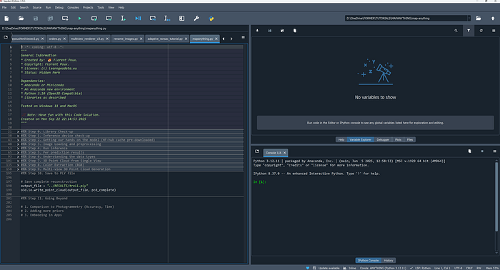The image size is (500, 270).
Task: Open the working directory path dropdown
Action: [469, 19]
